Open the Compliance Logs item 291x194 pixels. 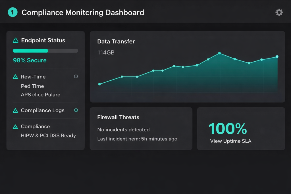[43, 110]
